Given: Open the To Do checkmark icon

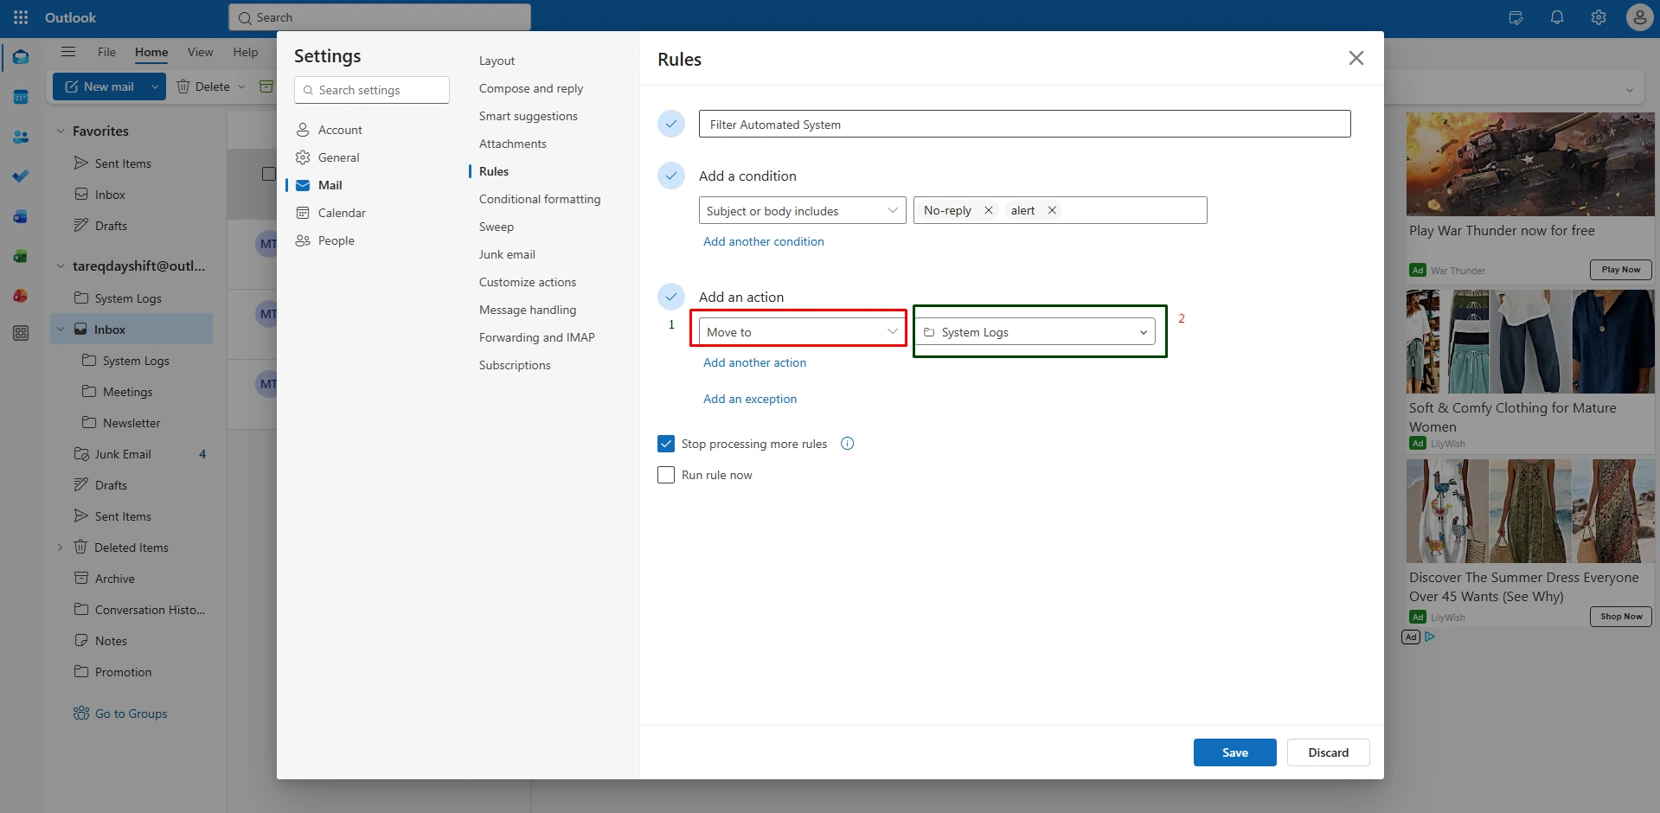Looking at the screenshot, I should [x=21, y=176].
